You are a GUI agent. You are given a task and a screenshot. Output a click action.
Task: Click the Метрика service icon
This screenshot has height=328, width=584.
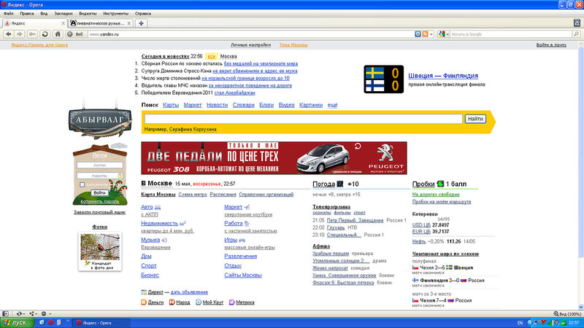[x=231, y=302]
